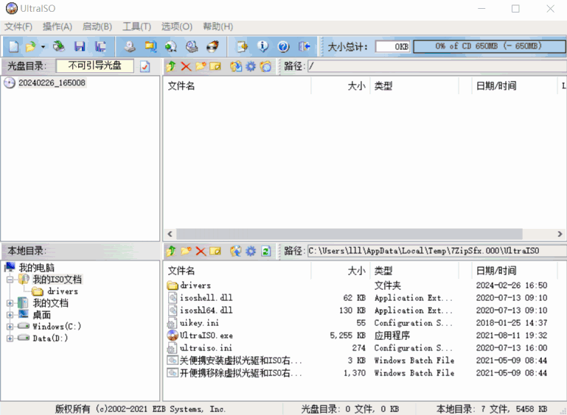
Task: Expand the Windows(C:) tree node
Action: coord(10,327)
